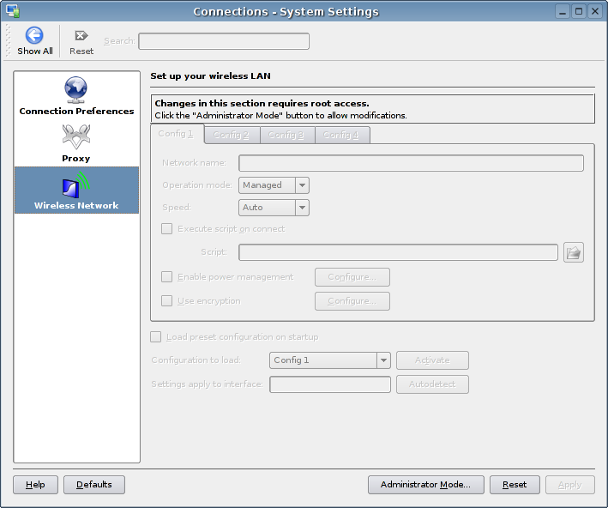Screen dimensions: 608x508
Task: Enable power management checkbox
Action: [167, 277]
